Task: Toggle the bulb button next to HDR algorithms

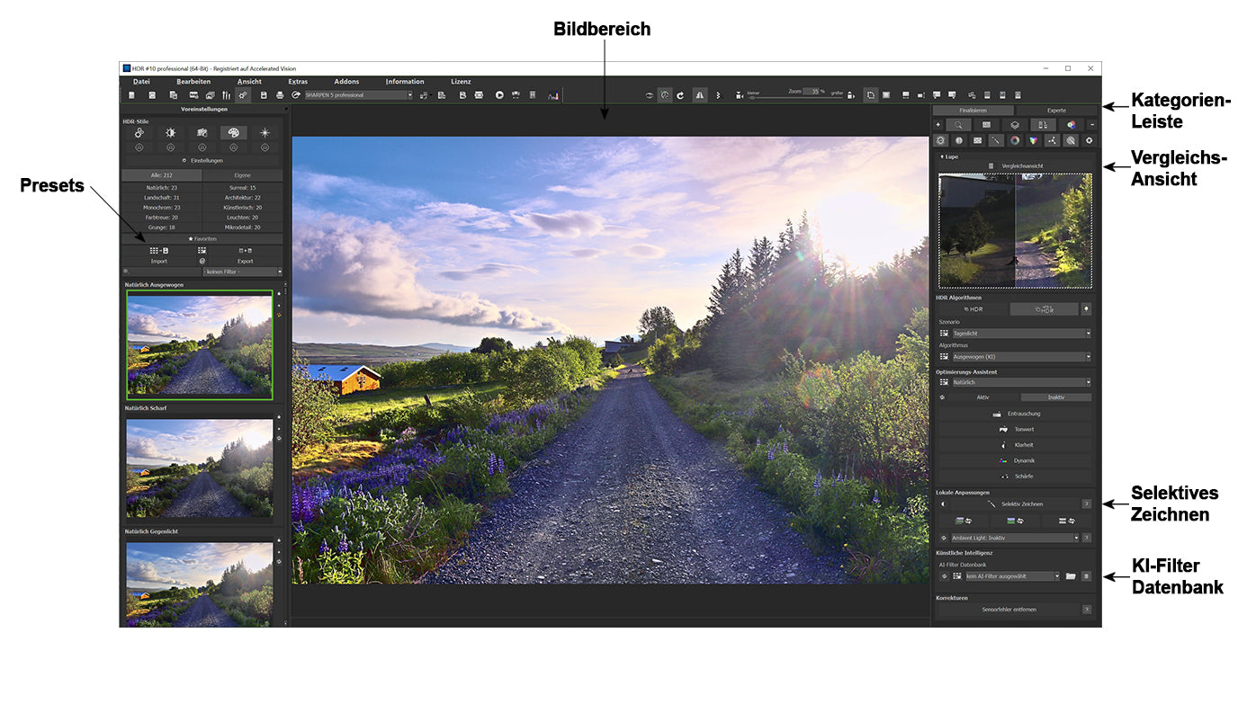Action: [1086, 309]
